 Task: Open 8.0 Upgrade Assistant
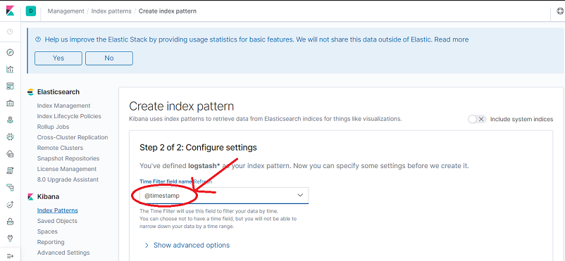(68, 179)
